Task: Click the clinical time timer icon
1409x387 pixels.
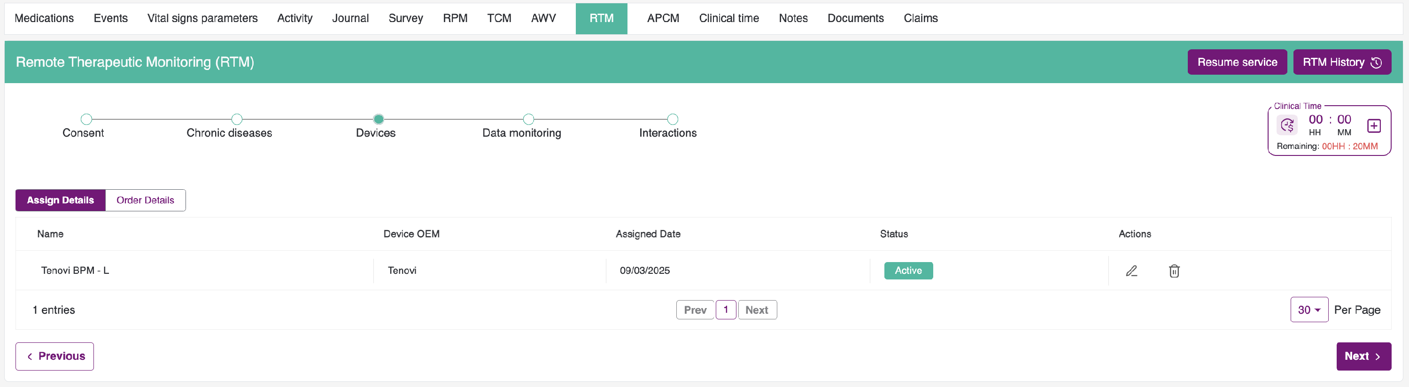Action: (1287, 126)
